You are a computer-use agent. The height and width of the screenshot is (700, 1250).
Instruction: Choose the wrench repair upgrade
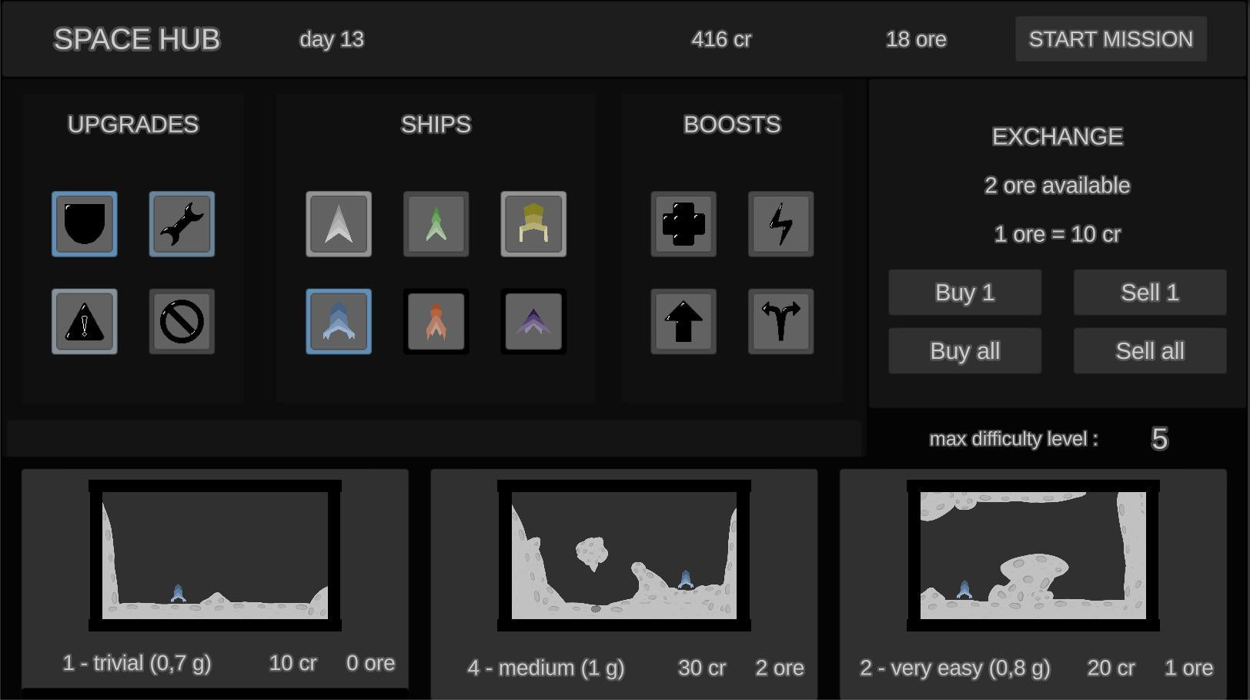pyautogui.click(x=182, y=224)
